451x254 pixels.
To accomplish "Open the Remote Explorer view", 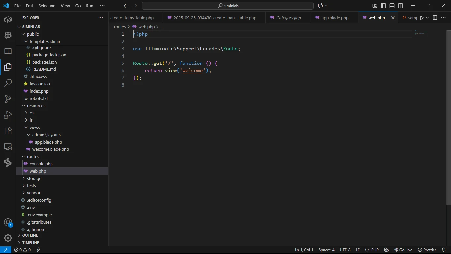I will (8, 147).
